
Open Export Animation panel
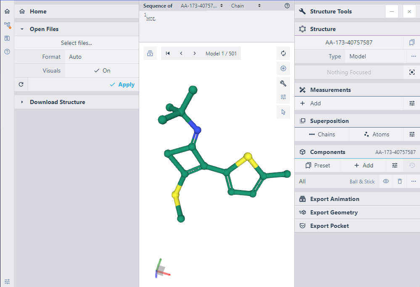coord(357,199)
